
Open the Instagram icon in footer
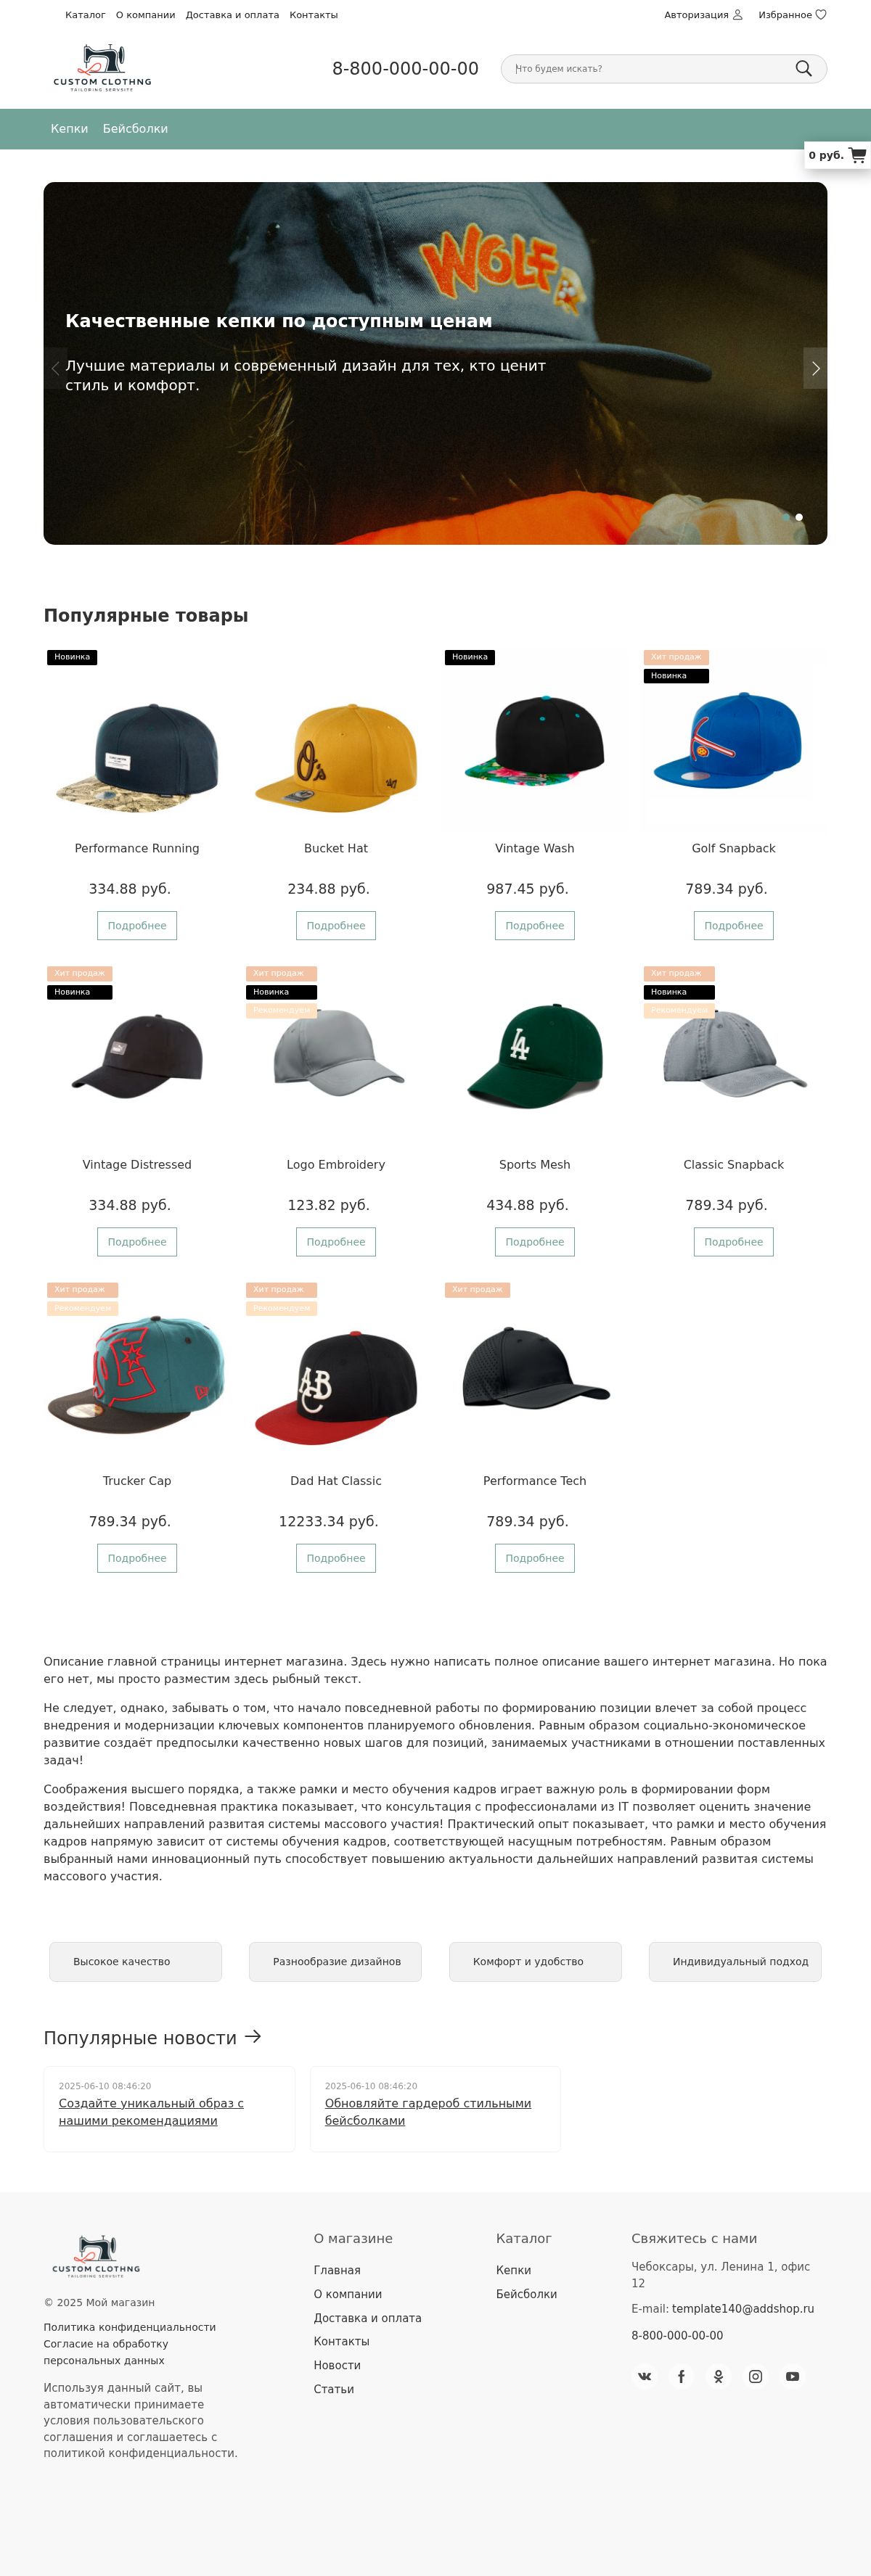pyautogui.click(x=756, y=2376)
